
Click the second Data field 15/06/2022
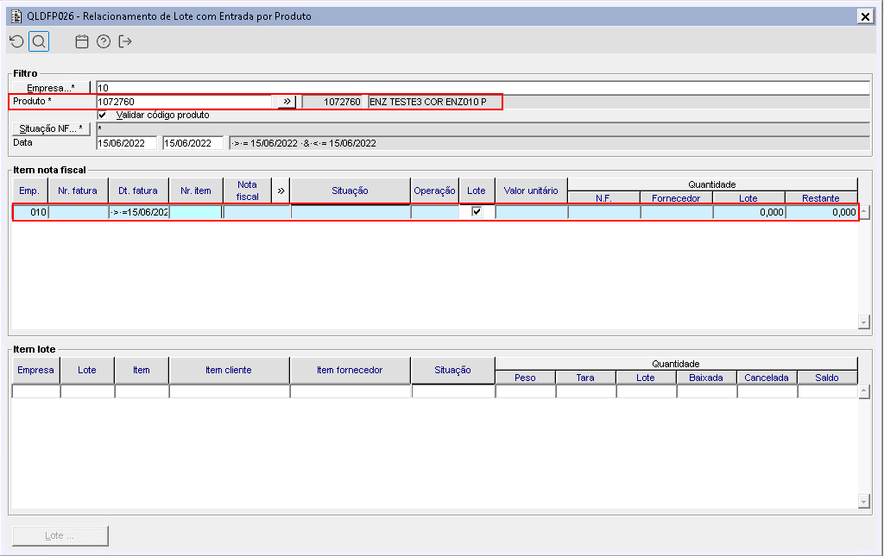click(x=193, y=143)
